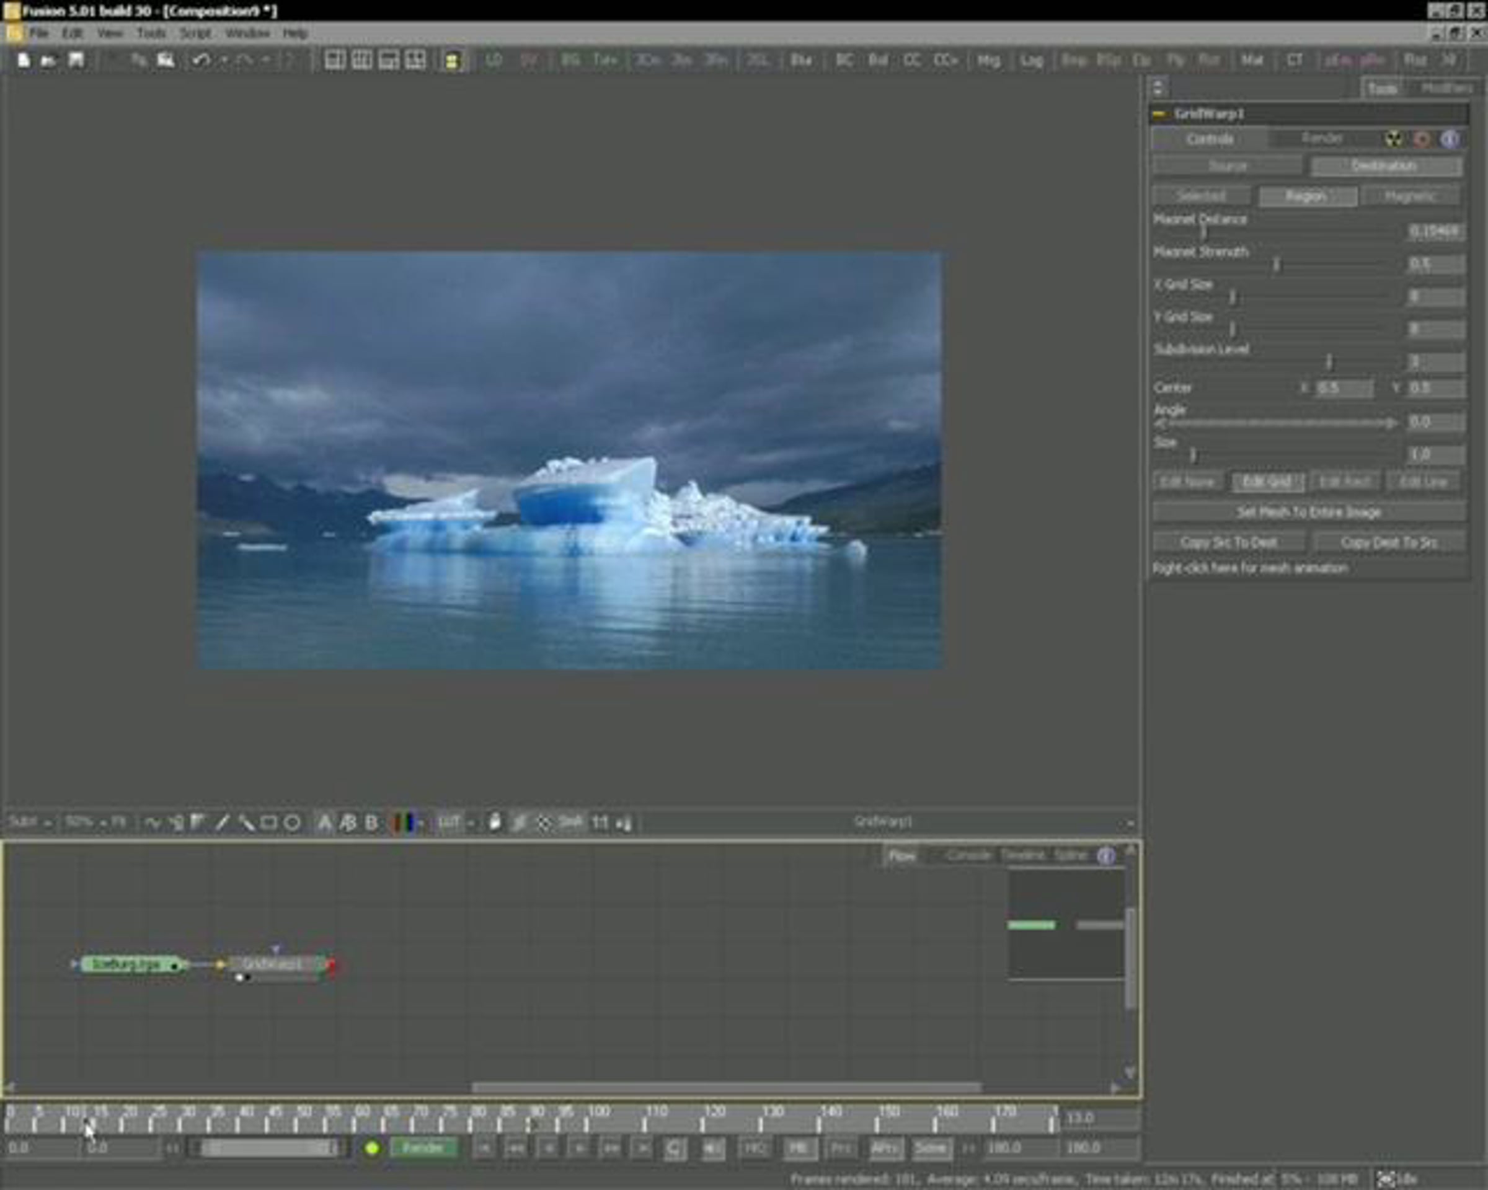Open the Tools menu

tap(151, 33)
